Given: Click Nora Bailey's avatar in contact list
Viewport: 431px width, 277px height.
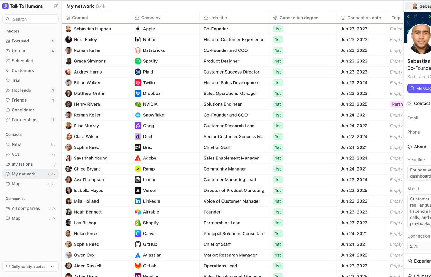Looking at the screenshot, I should [69, 40].
